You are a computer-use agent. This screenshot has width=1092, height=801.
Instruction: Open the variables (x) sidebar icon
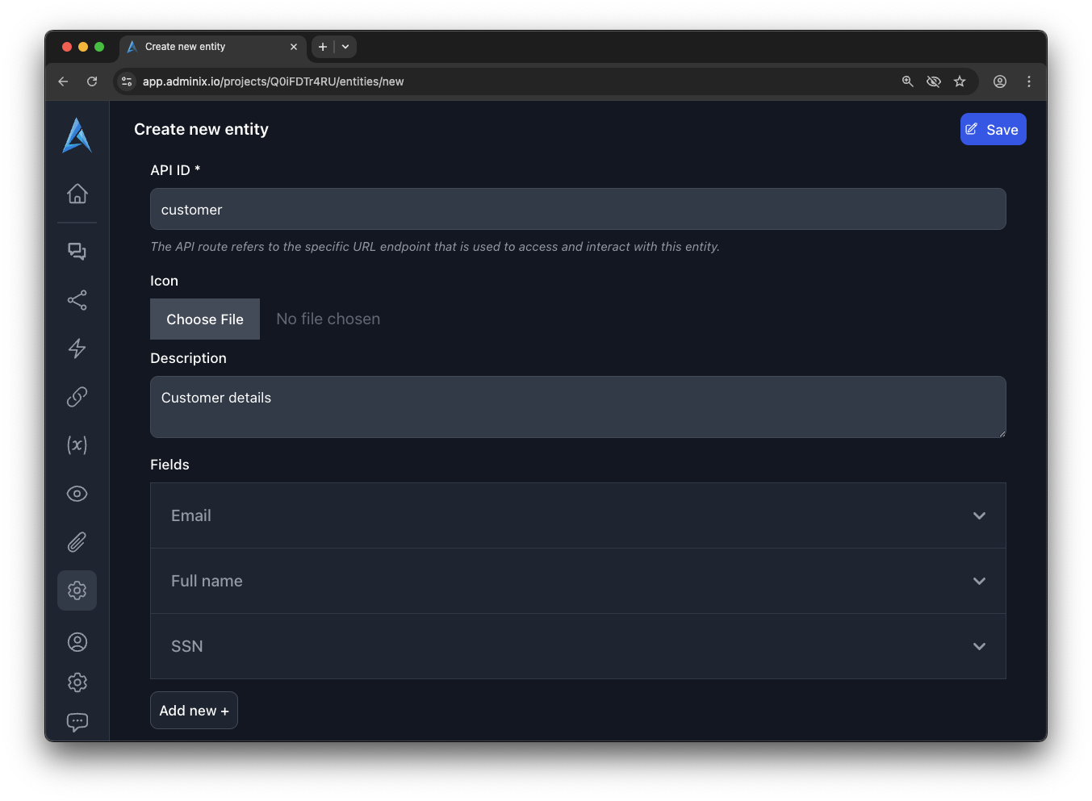tap(77, 445)
